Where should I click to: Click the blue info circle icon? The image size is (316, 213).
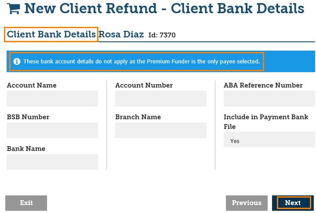point(17,62)
